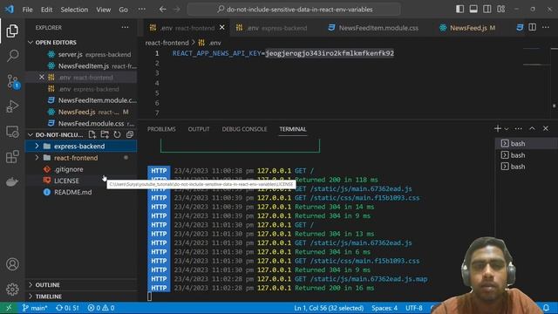
Task: Open Source Control view with badge
Action: point(12,81)
